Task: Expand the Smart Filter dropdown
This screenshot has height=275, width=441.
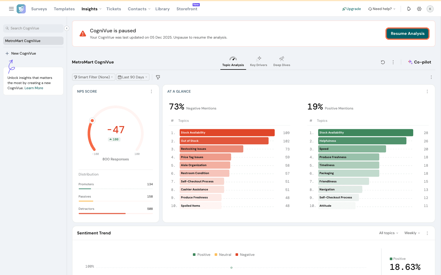Action: point(94,77)
